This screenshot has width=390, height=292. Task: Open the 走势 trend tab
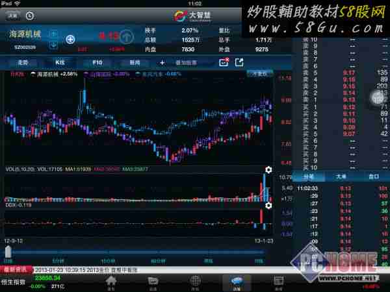23,62
